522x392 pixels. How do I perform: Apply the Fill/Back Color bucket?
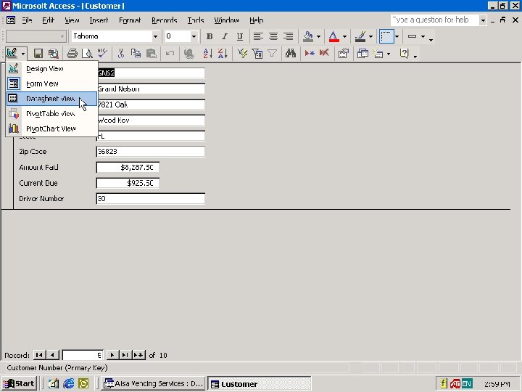[x=308, y=36]
